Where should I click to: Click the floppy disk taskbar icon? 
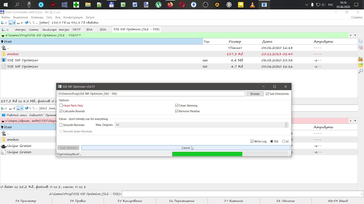[x=111, y=5]
